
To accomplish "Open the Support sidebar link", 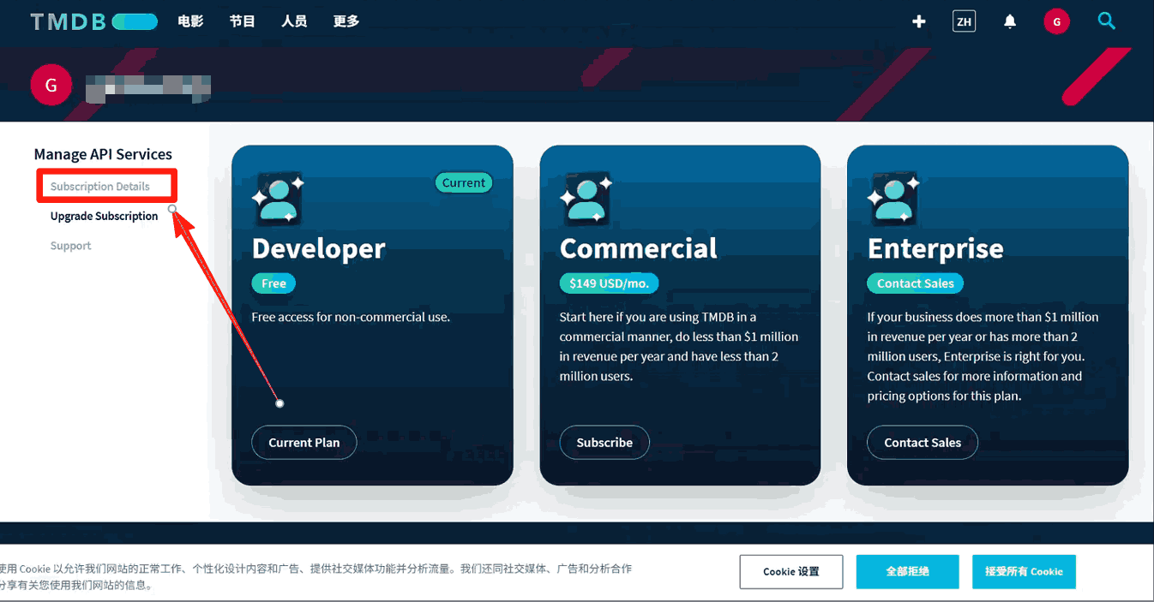I will point(71,246).
